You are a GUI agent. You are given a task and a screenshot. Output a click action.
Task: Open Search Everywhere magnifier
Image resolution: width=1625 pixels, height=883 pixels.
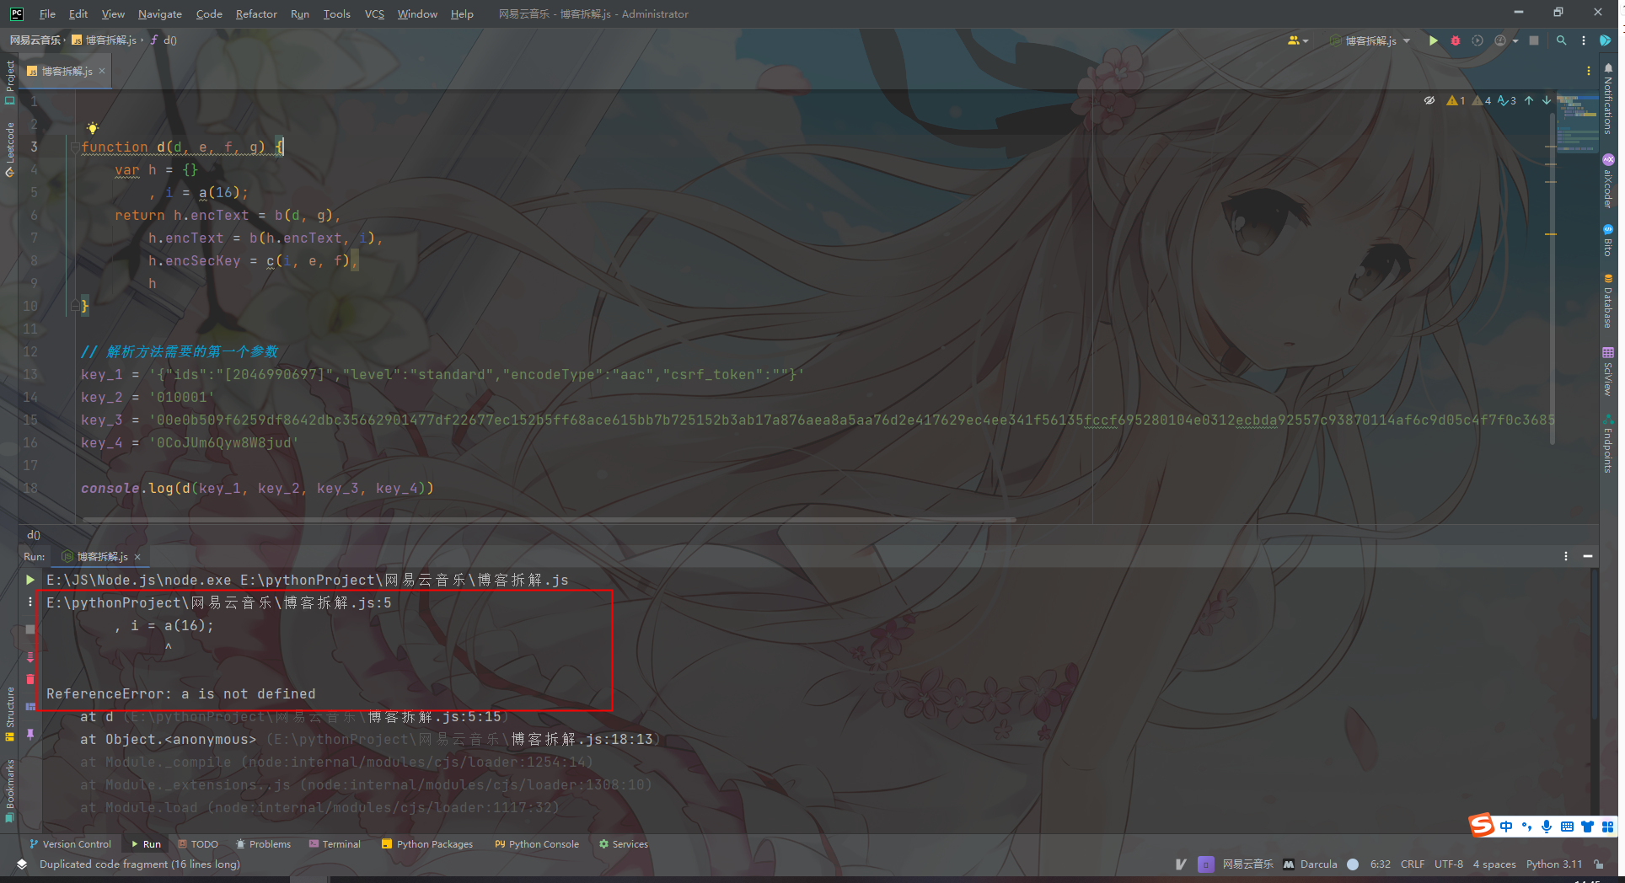point(1562,40)
